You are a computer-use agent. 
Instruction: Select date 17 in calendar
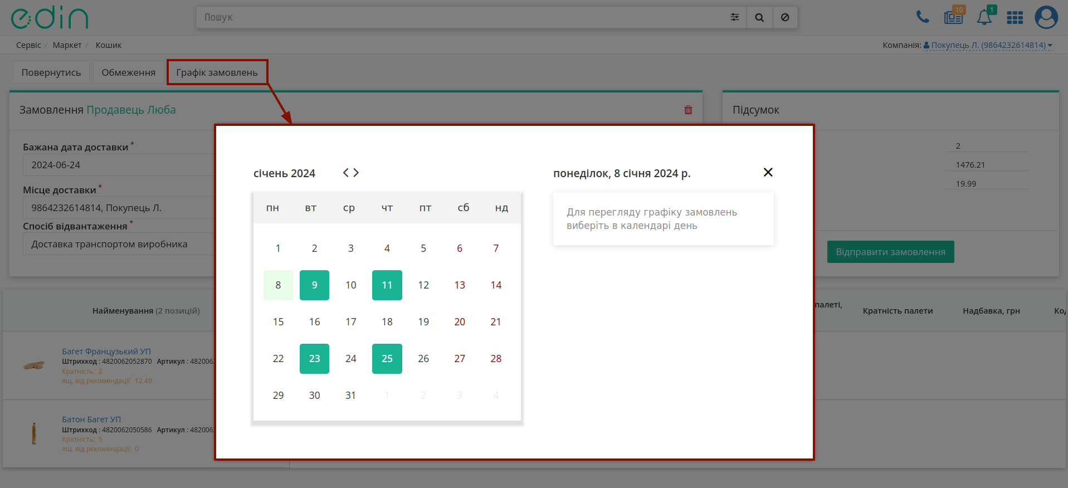351,322
